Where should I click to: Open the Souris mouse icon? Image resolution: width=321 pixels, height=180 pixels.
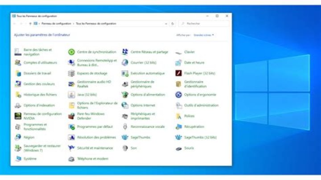(x=178, y=148)
